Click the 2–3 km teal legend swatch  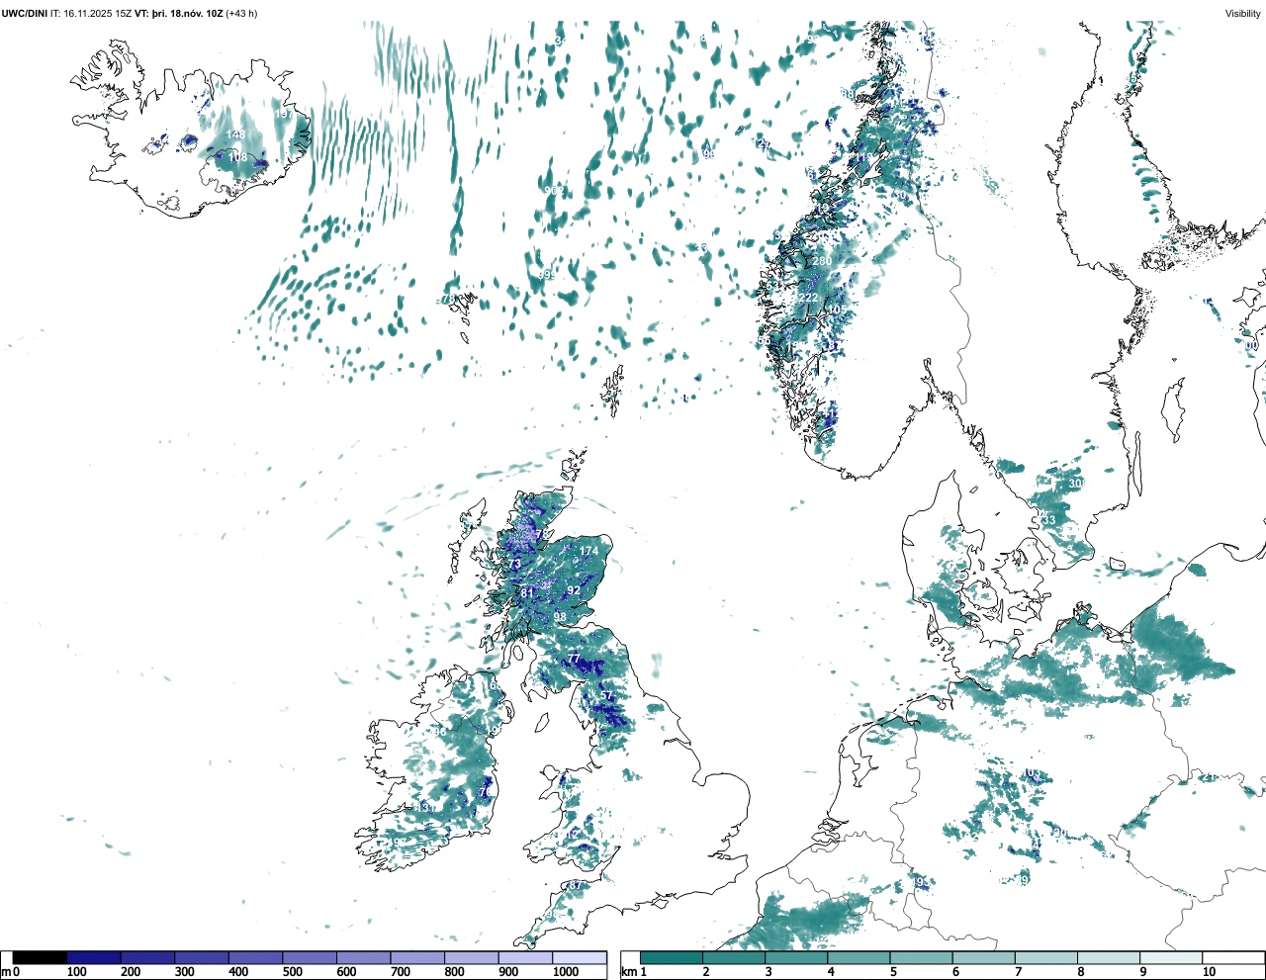click(x=734, y=957)
